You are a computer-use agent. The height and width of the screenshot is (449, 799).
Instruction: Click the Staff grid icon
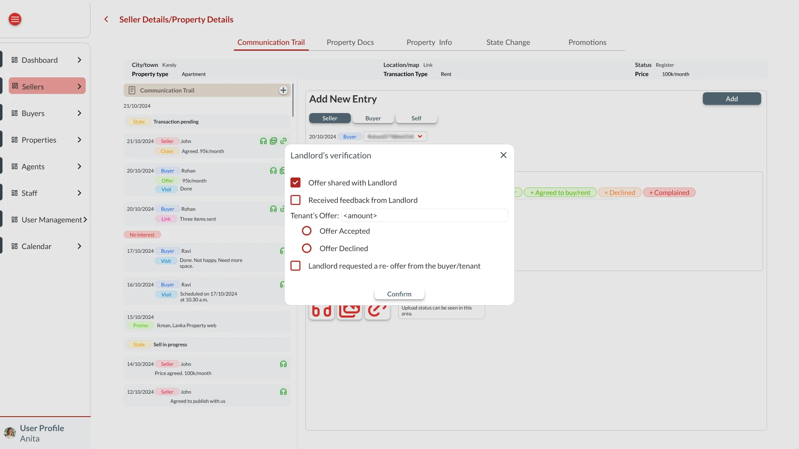click(x=15, y=193)
